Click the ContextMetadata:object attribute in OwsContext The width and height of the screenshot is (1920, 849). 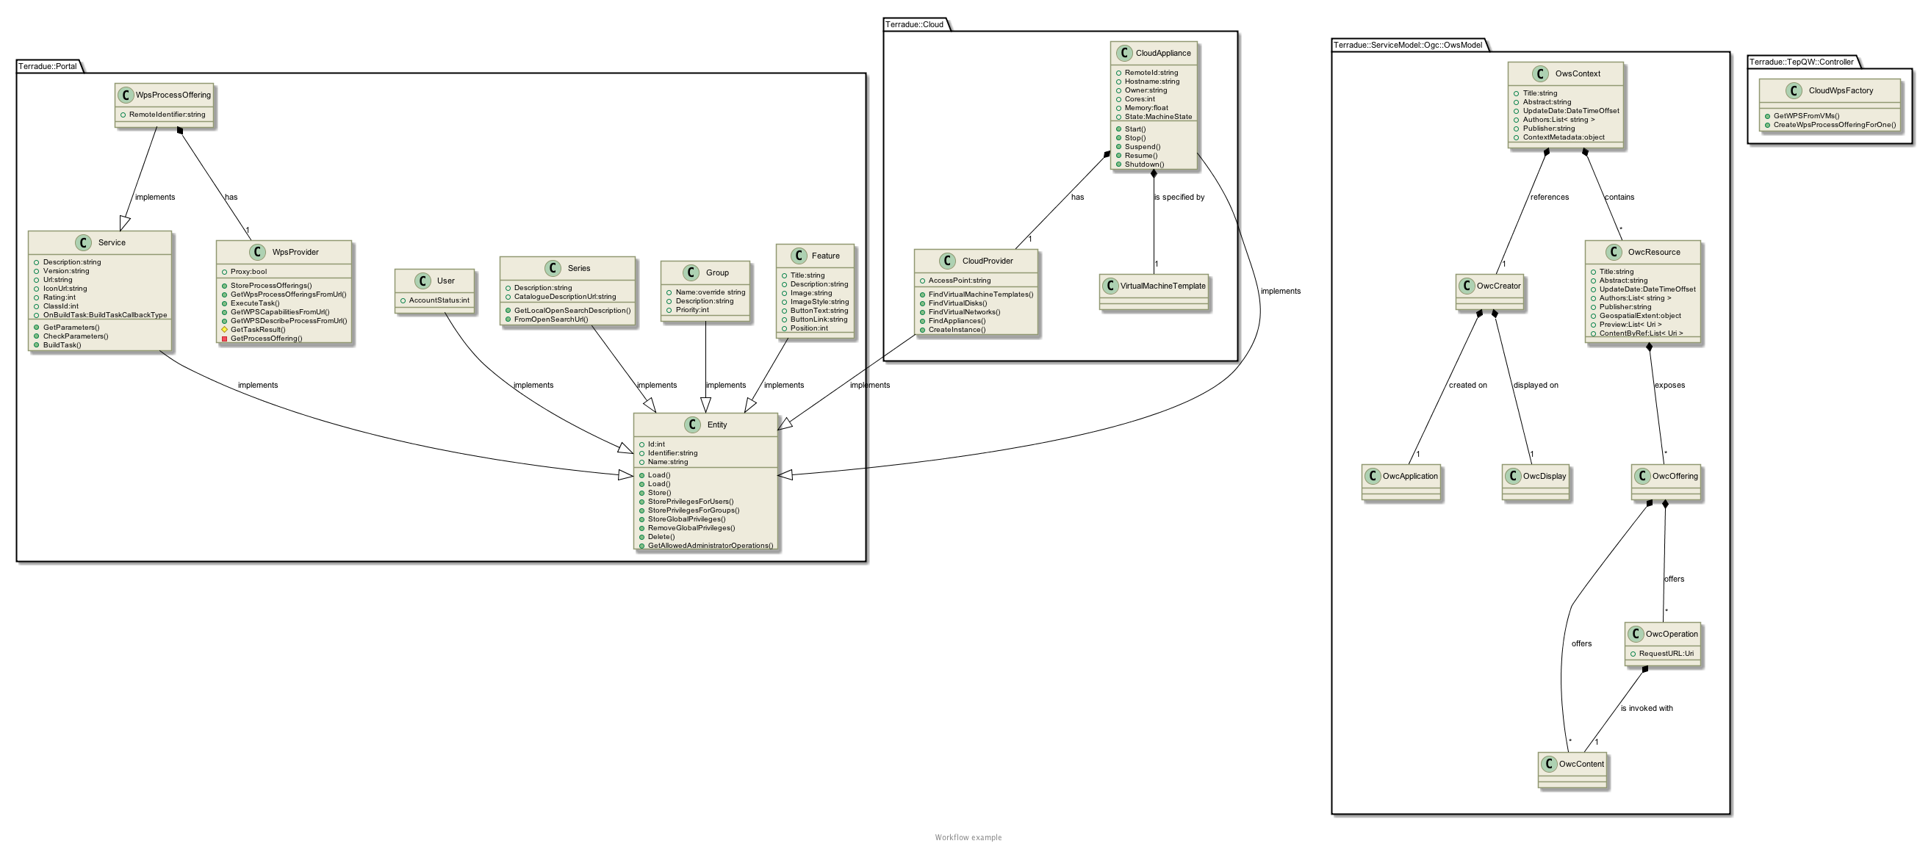coord(1564,137)
